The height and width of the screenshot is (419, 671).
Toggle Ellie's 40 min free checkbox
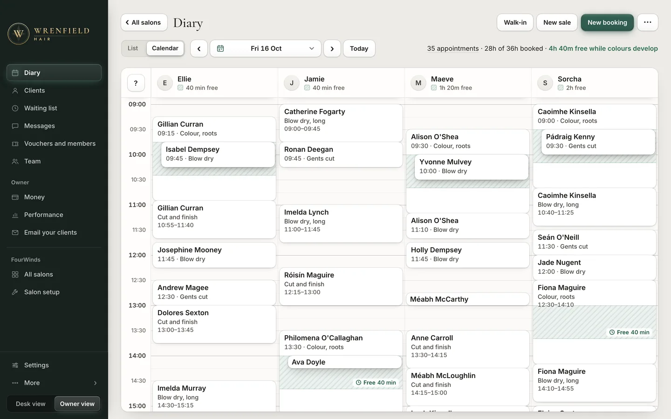(x=180, y=88)
